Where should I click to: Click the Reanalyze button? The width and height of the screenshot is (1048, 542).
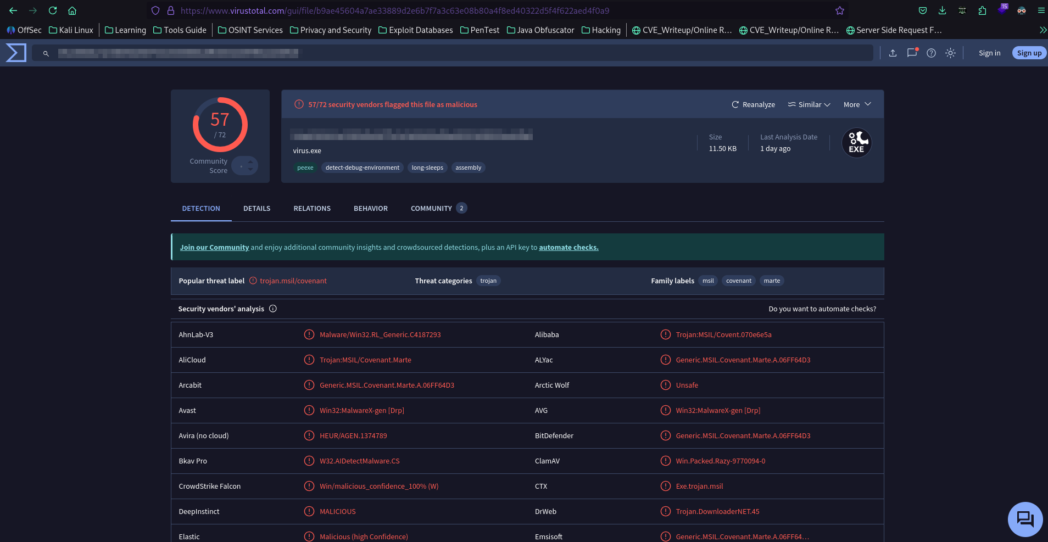tap(753, 104)
